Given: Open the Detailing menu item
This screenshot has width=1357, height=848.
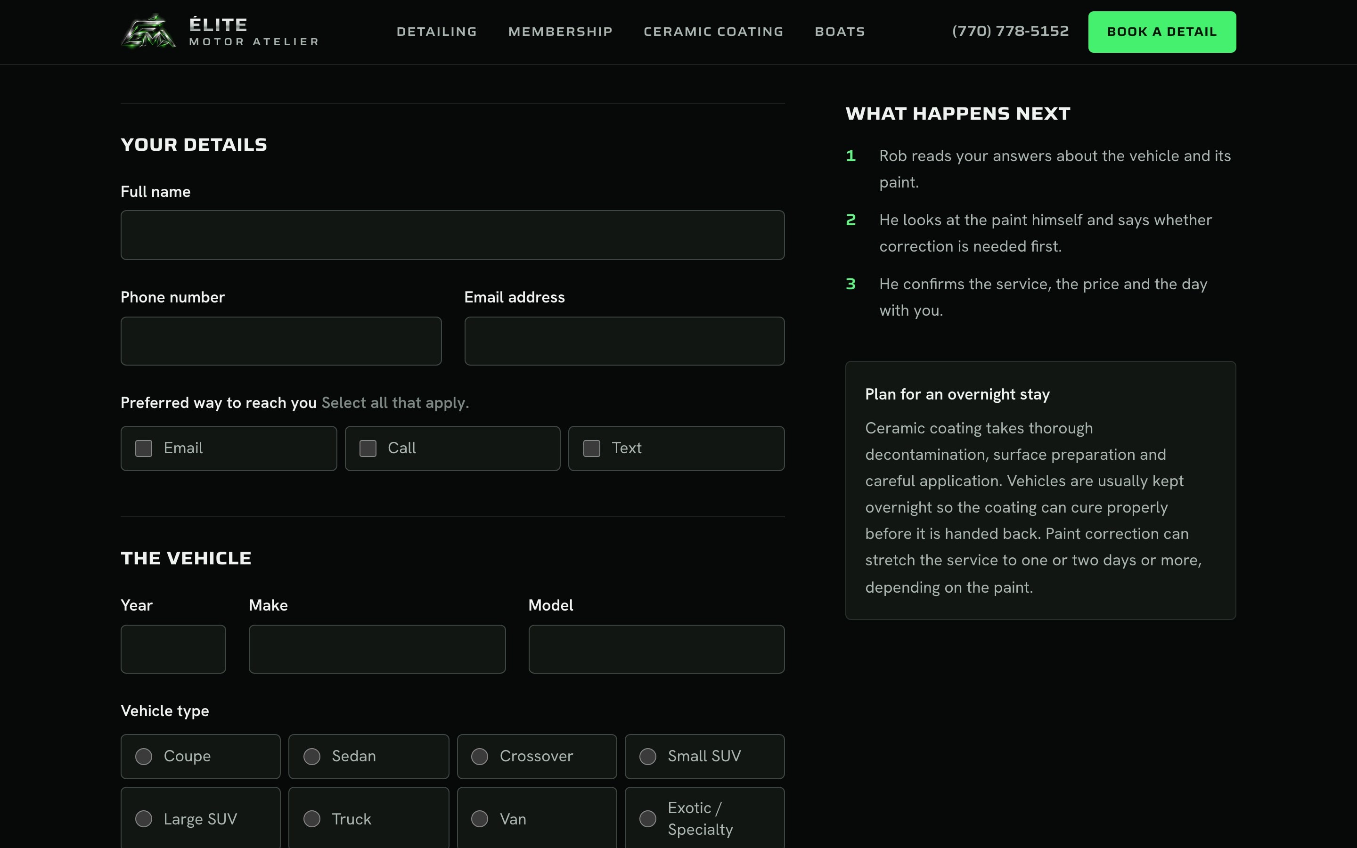Looking at the screenshot, I should tap(437, 32).
